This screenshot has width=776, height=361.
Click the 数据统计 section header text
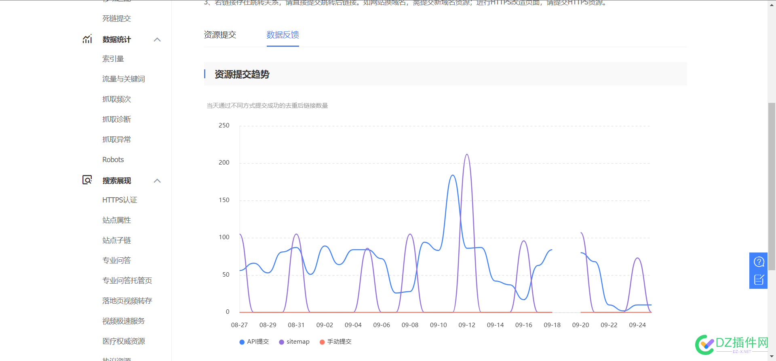pos(116,40)
